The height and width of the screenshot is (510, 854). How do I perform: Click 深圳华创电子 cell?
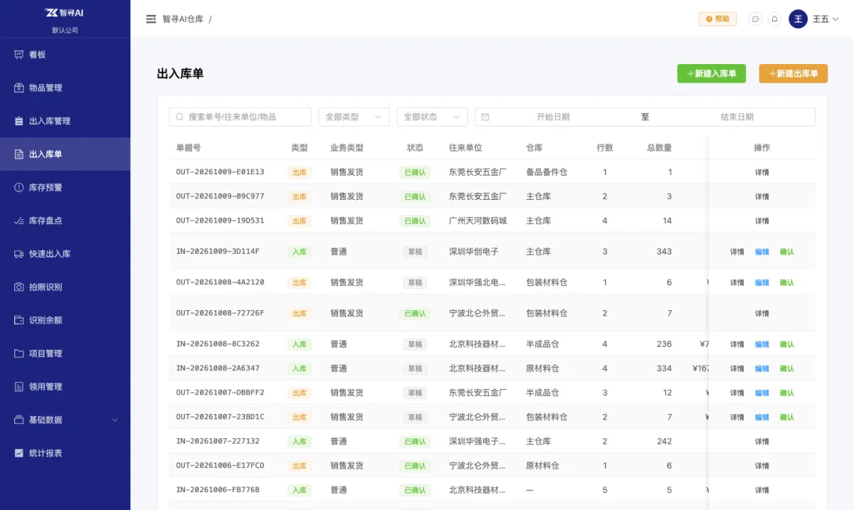coord(474,252)
